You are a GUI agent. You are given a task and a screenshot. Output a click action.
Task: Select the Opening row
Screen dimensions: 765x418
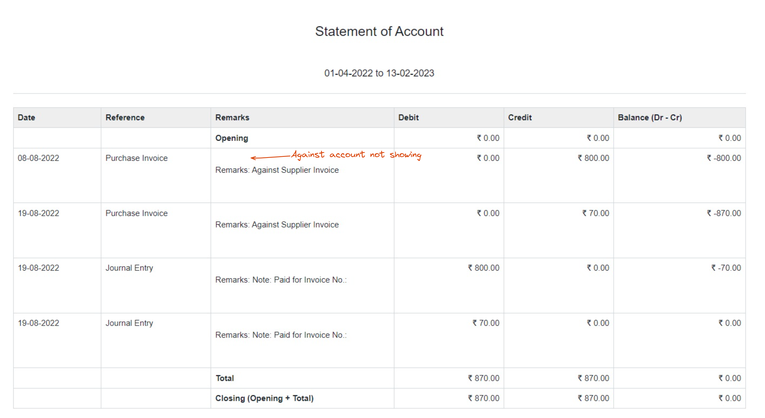pos(232,138)
